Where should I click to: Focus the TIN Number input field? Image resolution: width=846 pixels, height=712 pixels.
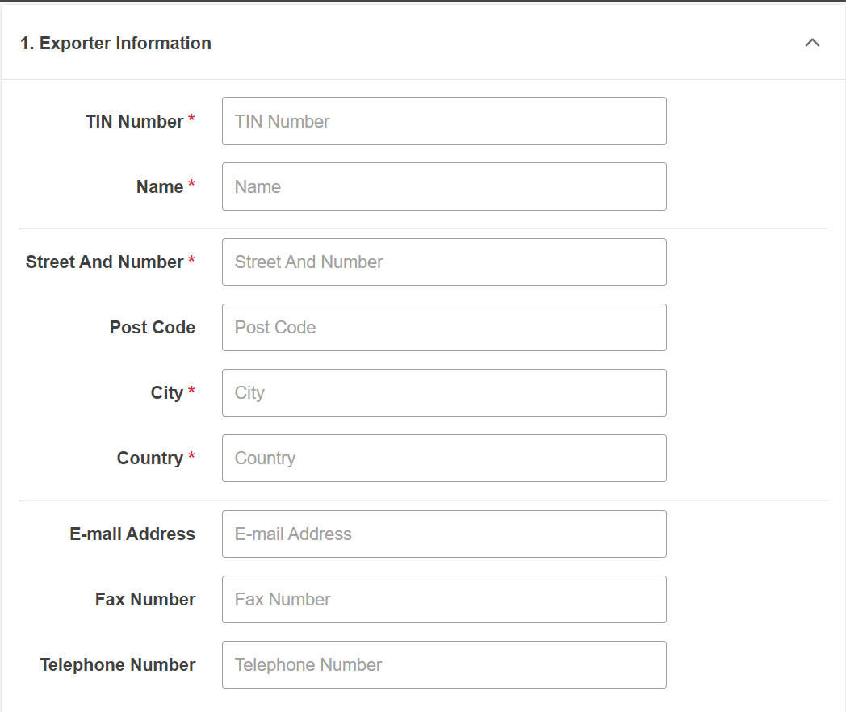444,121
